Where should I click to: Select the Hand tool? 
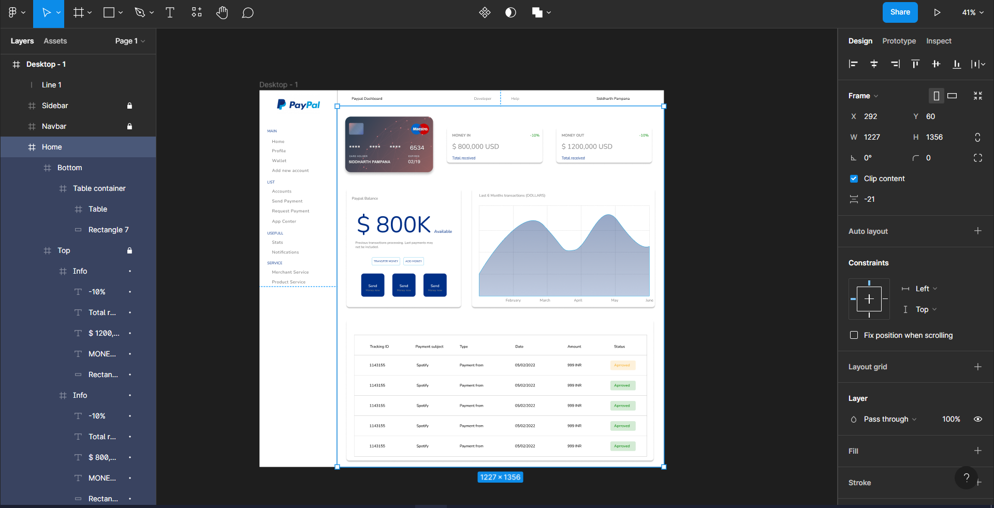222,12
